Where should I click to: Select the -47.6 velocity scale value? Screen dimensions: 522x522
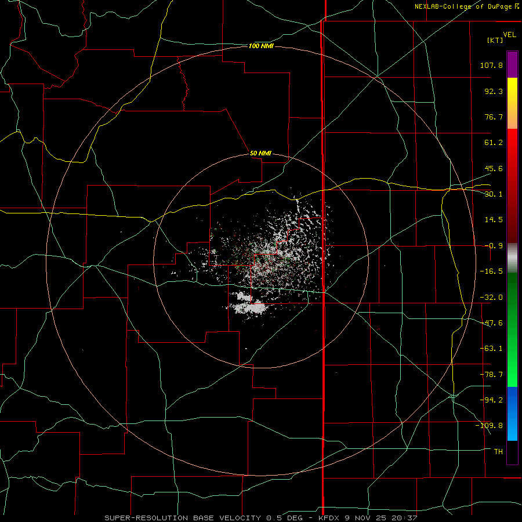pos(491,323)
